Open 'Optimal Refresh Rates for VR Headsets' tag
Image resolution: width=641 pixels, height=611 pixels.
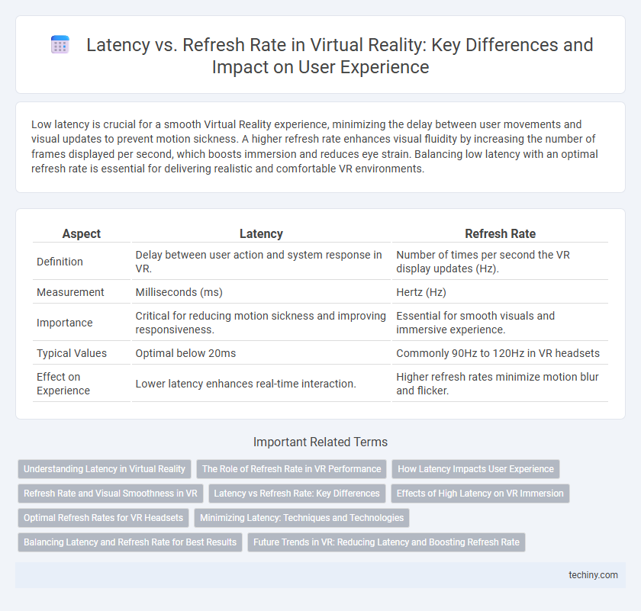tap(103, 518)
